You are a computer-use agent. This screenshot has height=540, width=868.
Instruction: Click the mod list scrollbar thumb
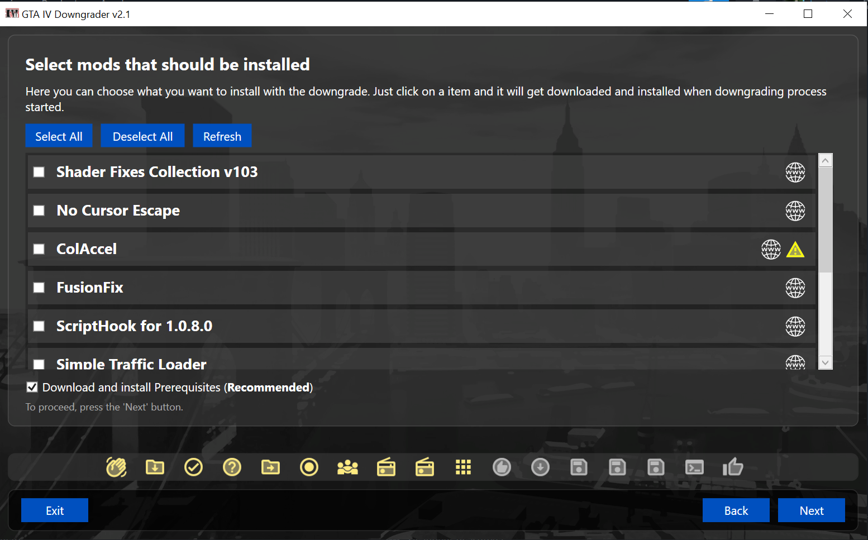[826, 220]
